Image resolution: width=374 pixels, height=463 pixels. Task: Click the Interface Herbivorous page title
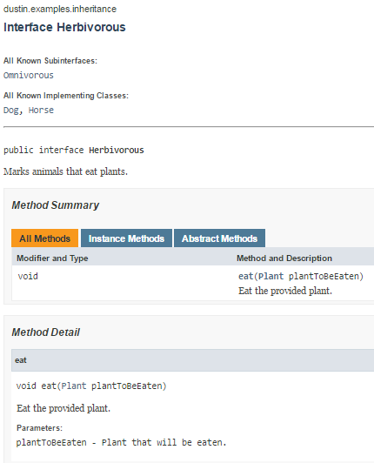coord(64,27)
